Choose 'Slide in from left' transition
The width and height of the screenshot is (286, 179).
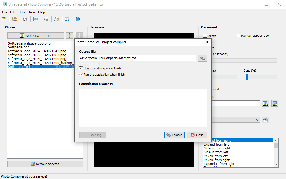[x=216, y=152]
